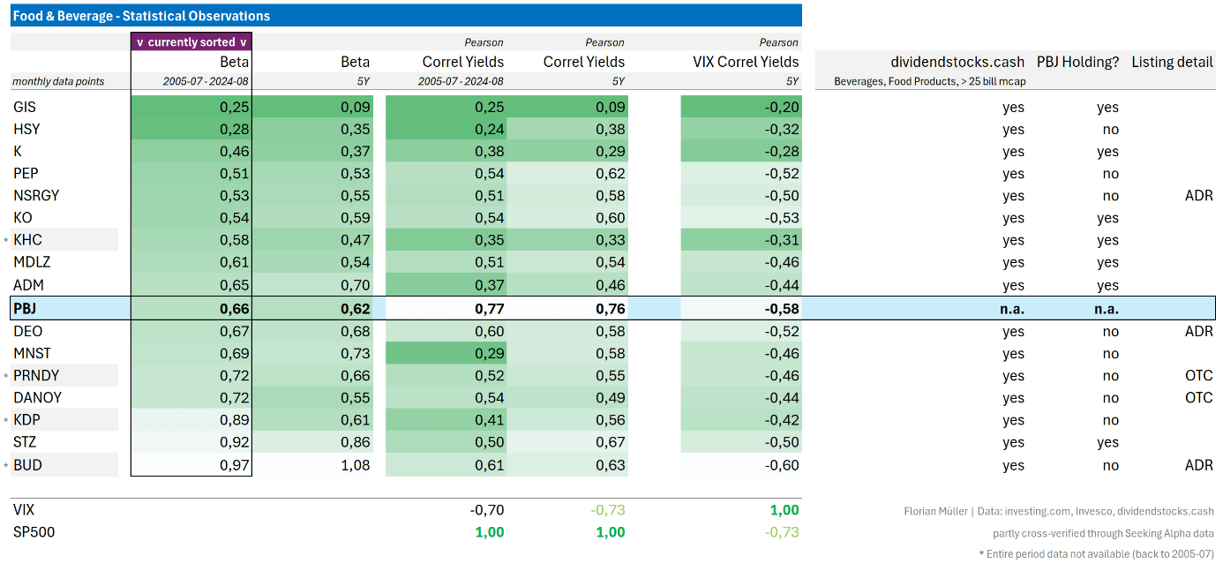Screen dimensions: 1223x571
Task: Select the MNST ticker cell
Action: coord(32,353)
